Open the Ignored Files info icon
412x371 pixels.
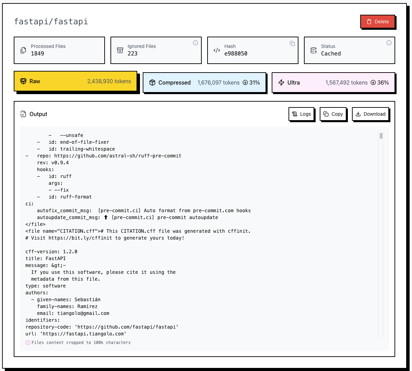[196, 43]
